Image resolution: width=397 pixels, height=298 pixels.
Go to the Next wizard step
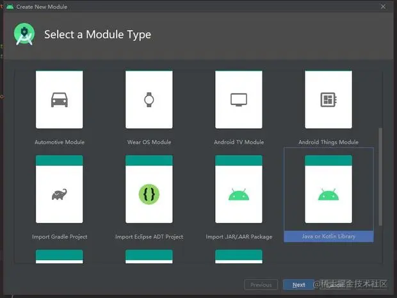(298, 285)
